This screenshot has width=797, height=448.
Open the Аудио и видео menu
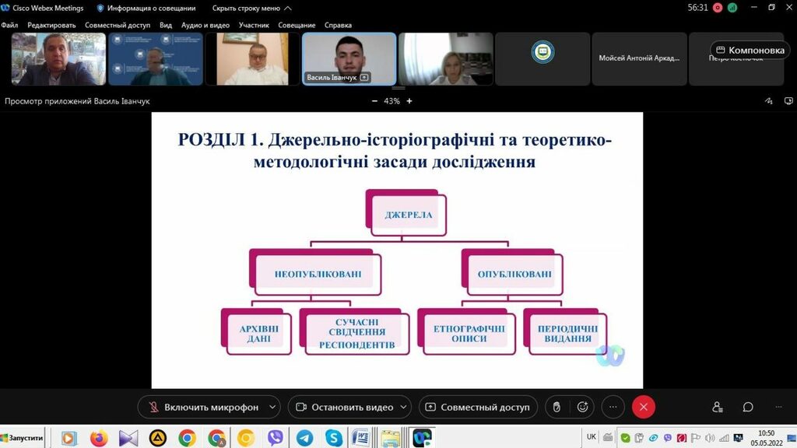click(x=205, y=25)
